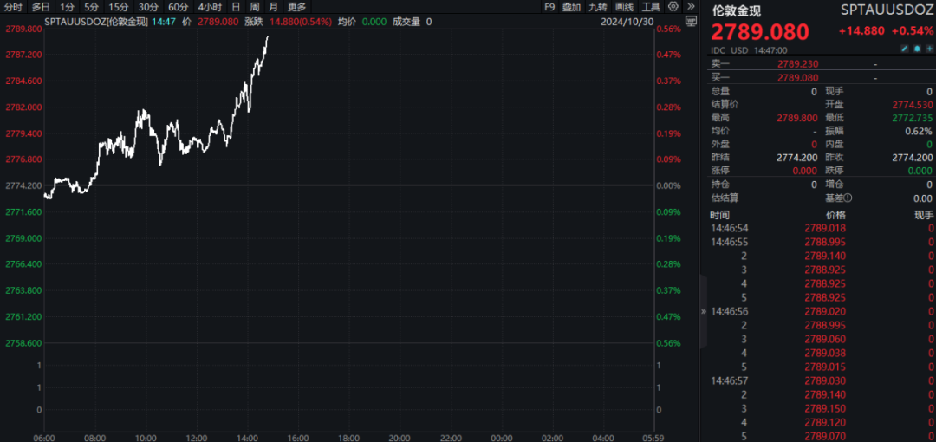Click the monitor icon beside the date
Viewport: 936px width, 442px height.
pyautogui.click(x=690, y=21)
